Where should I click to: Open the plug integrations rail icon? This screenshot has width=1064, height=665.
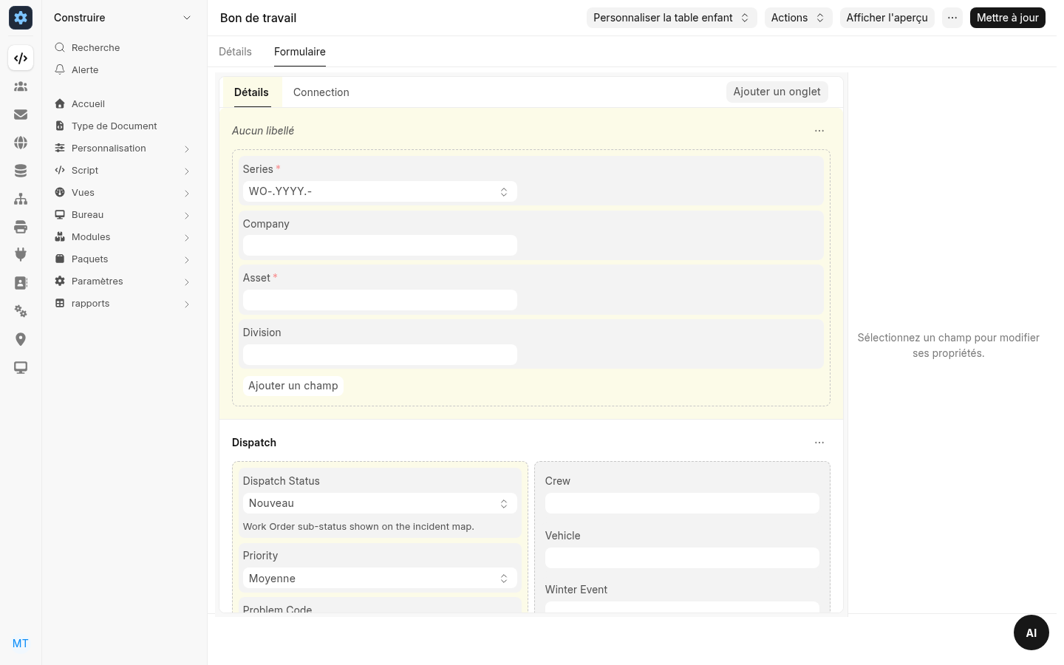point(21,255)
